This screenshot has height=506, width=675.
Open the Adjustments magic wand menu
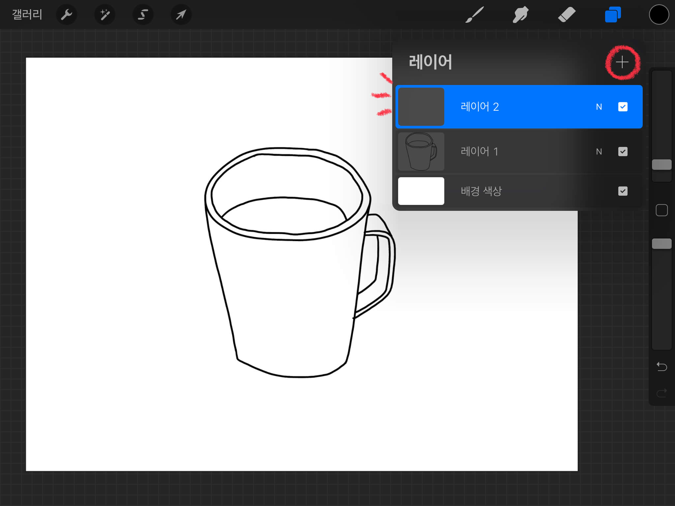point(105,15)
